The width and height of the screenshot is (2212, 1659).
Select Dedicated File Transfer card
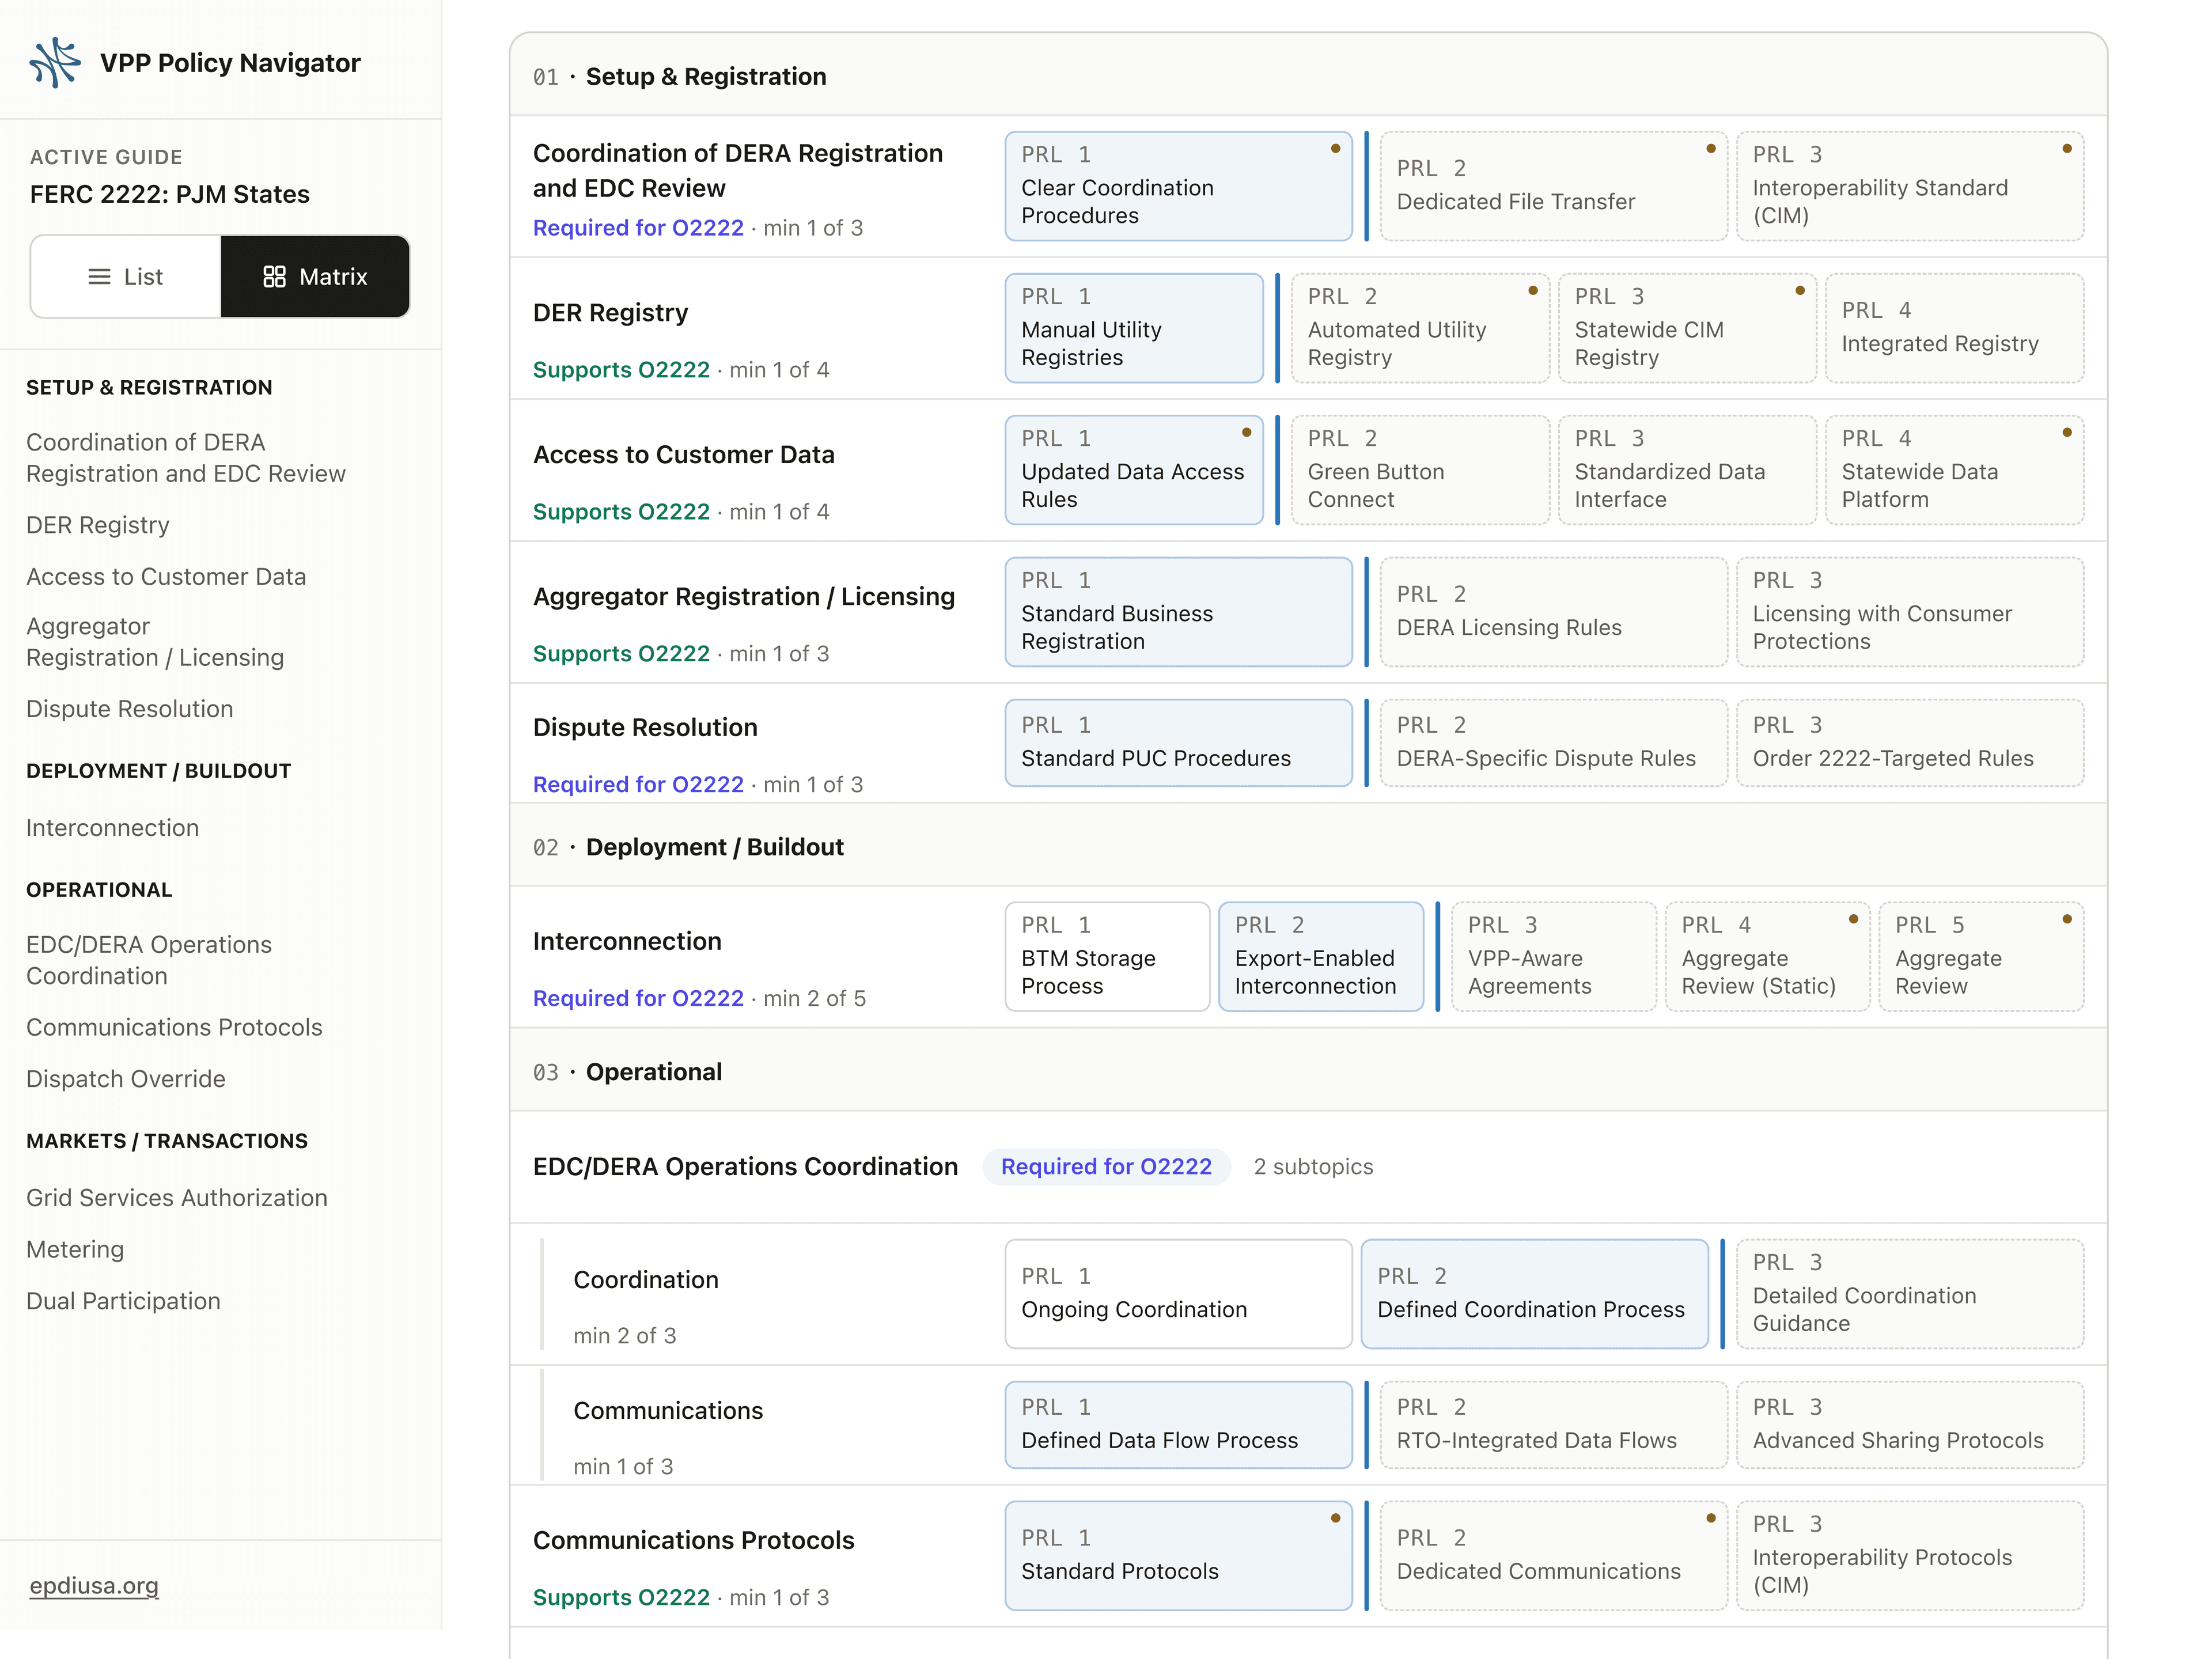tap(1553, 186)
